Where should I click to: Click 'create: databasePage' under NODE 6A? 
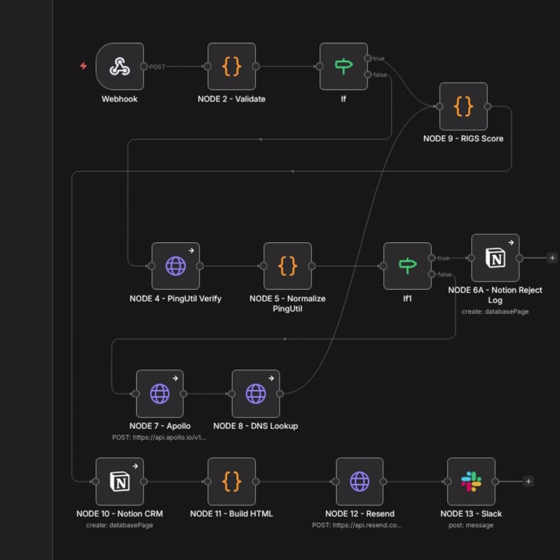tap(495, 311)
